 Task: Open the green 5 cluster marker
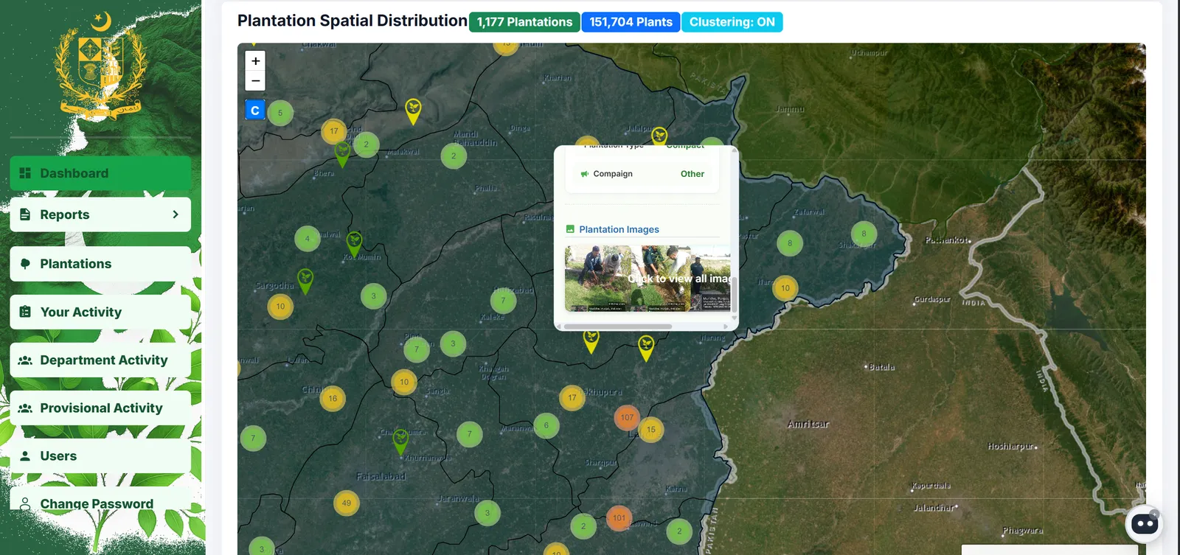coord(280,113)
